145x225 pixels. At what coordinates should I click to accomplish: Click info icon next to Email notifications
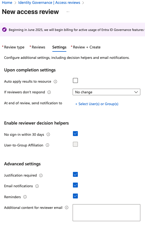(37, 186)
